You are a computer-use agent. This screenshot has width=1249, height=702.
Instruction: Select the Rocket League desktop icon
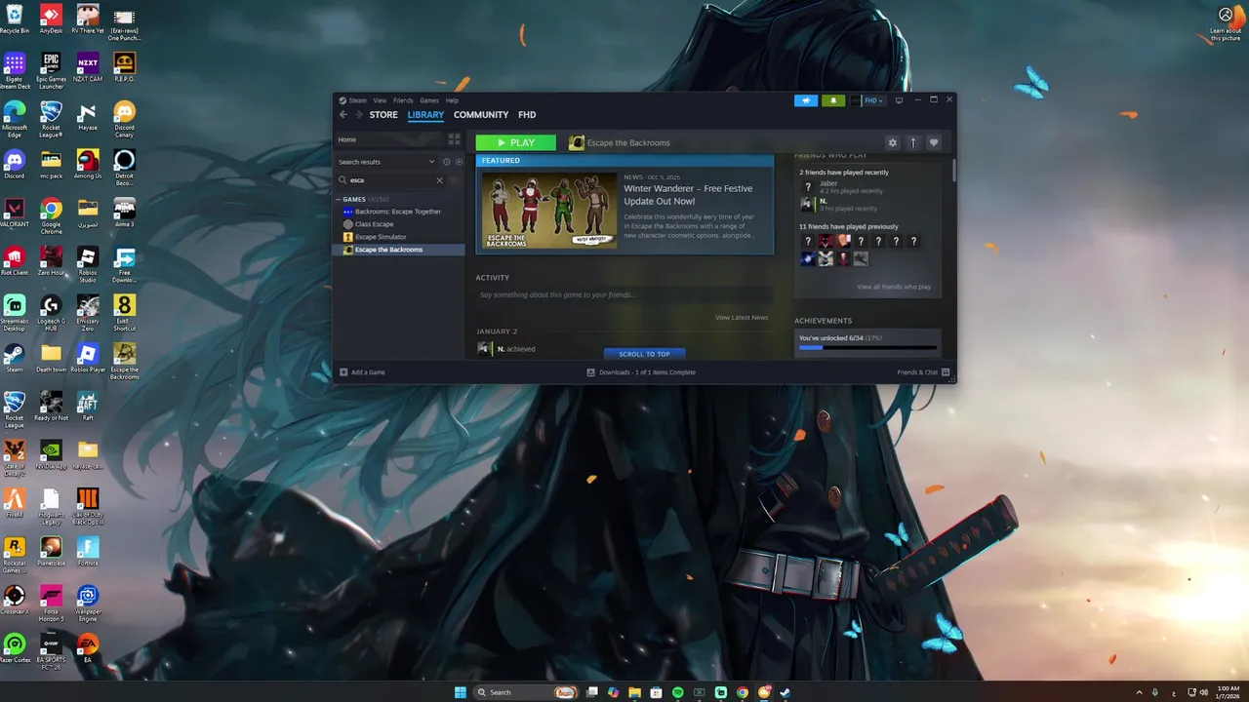14,409
